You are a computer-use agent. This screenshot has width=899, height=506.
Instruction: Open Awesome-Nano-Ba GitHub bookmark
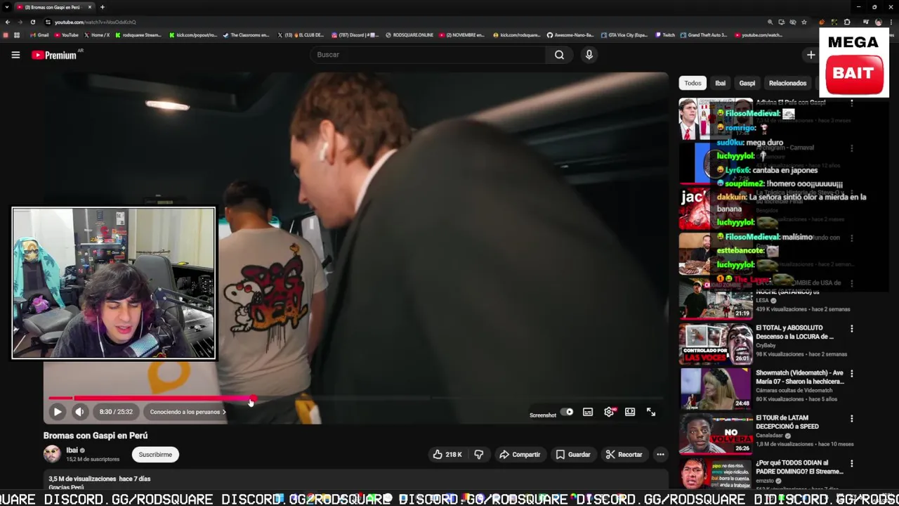[570, 35]
